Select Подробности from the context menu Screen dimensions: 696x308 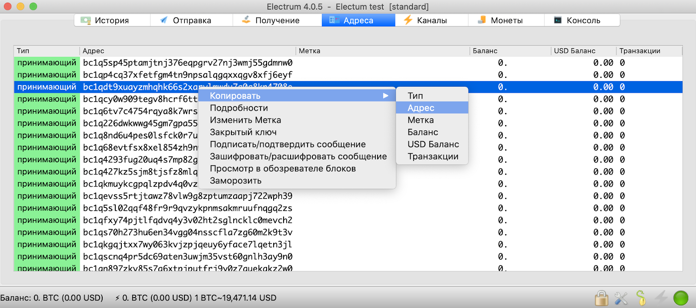point(239,108)
